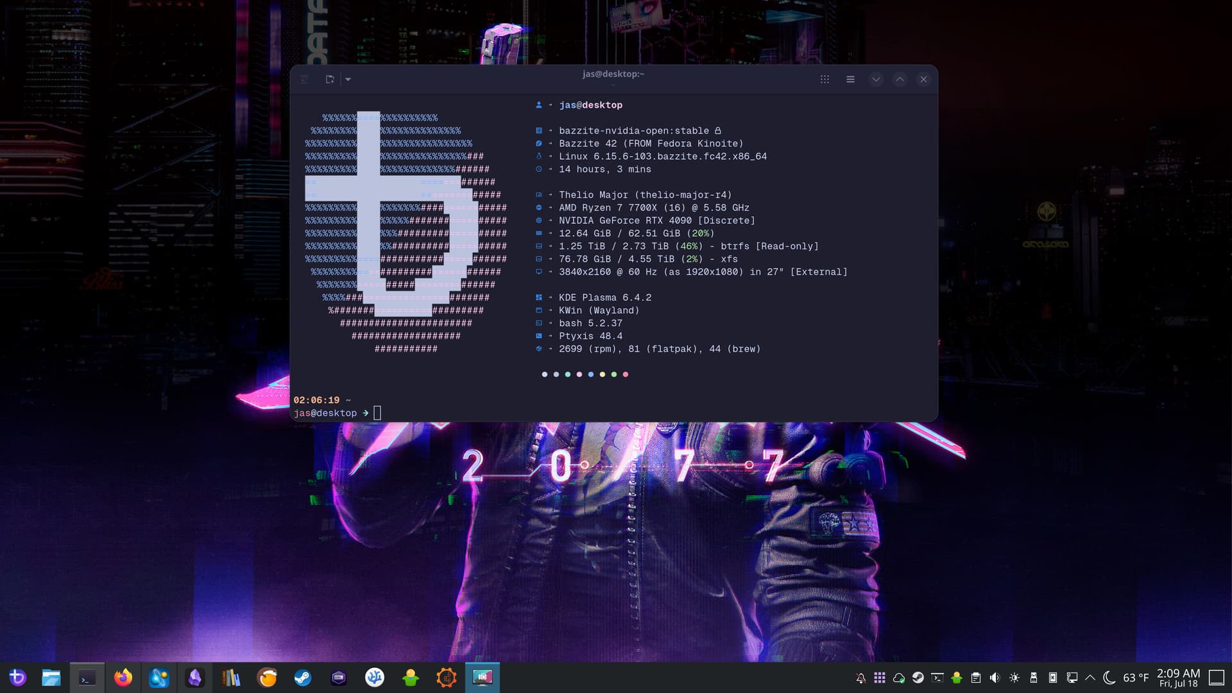The width and height of the screenshot is (1232, 693).
Task: Open new tab in Ptyxis terminal
Action: [330, 79]
